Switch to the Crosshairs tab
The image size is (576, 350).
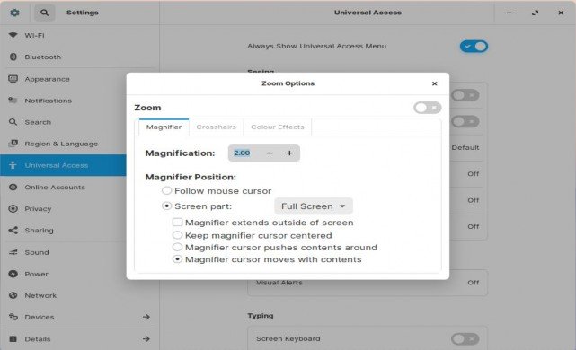tap(216, 127)
